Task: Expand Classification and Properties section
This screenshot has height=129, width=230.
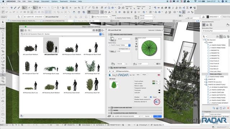Action: 109,113
